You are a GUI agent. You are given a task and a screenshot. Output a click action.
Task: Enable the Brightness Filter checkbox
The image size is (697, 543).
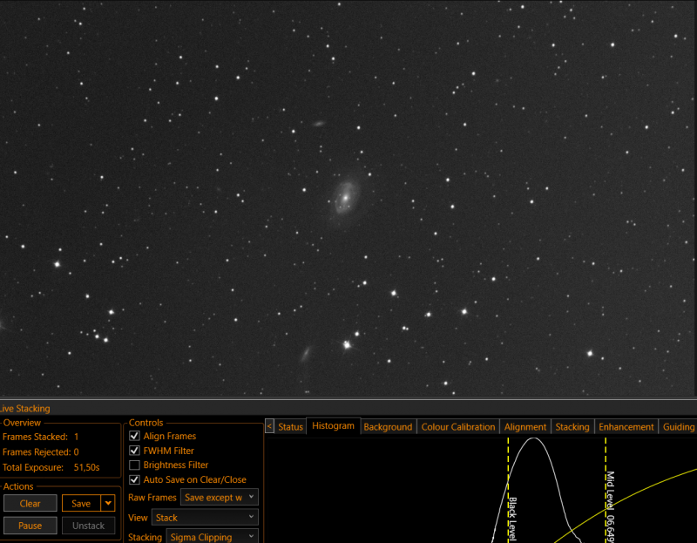134,465
